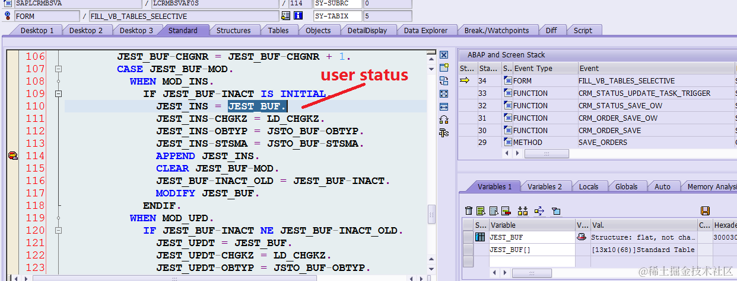Viewport: 737px width, 281px height.
Task: Switch to the Desktop 1 tab
Action: pos(37,30)
